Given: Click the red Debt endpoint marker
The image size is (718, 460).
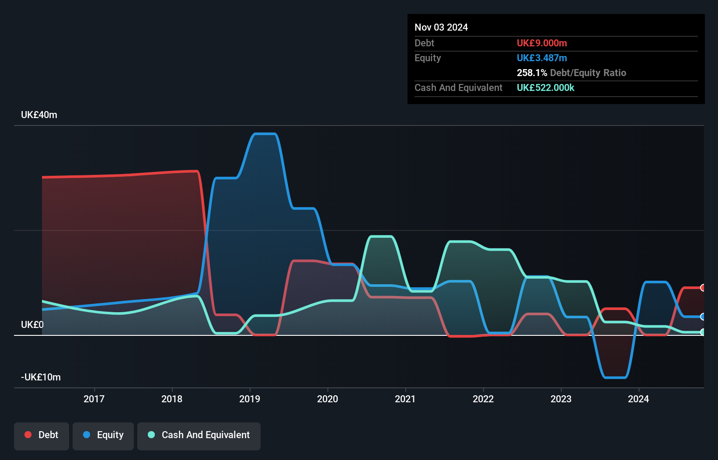Looking at the screenshot, I should (x=703, y=288).
